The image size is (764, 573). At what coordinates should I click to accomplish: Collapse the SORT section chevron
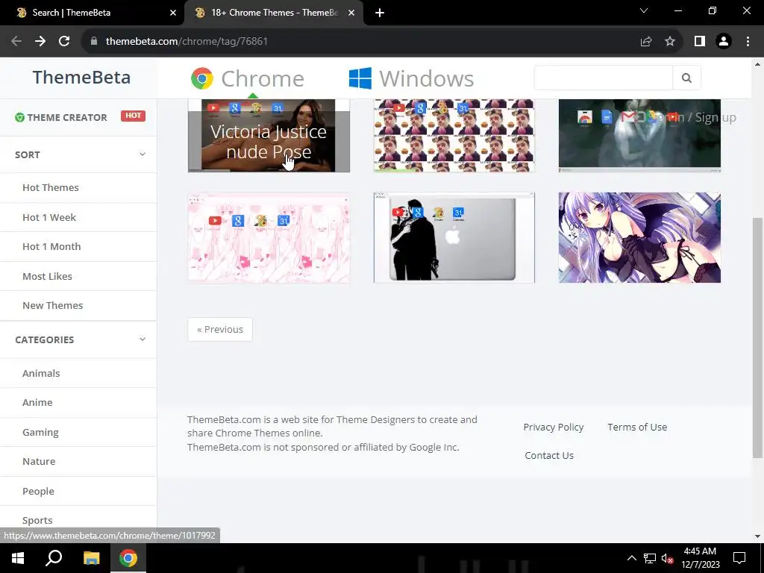click(143, 154)
